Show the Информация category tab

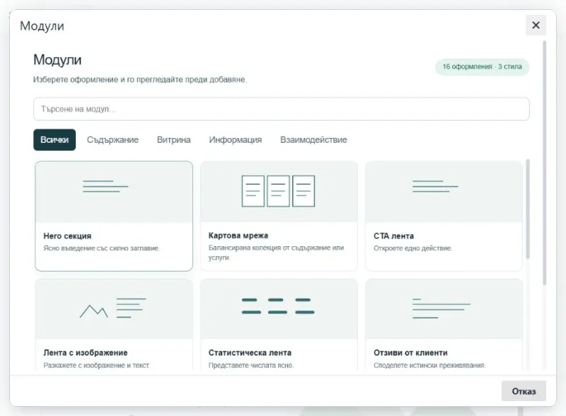tap(236, 140)
